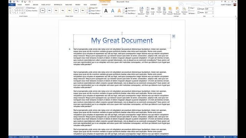Switch to the DESIGN tab
Viewport: 246px width, 138px height.
tap(35, 5)
